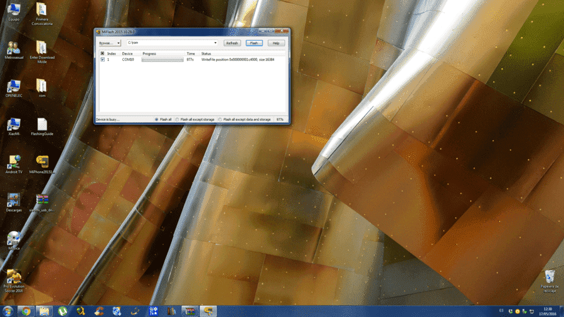Viewport: 564px width, 317px height.
Task: Click 'Device is busy...' status bar text
Action: pyautogui.click(x=107, y=120)
